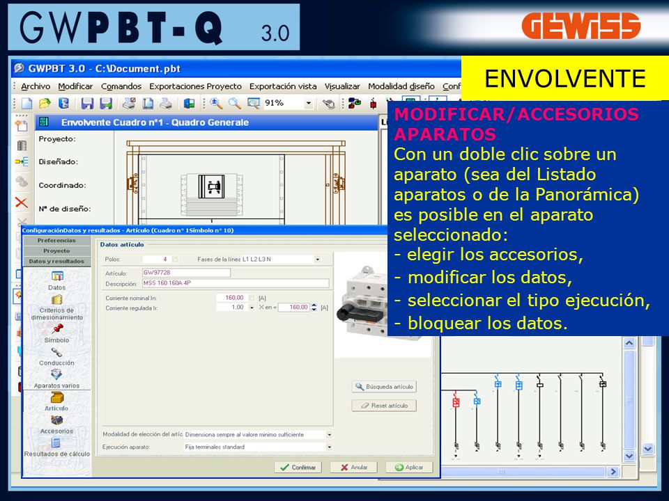Click the yellow arrow tree icon in left toolbar
The width and height of the screenshot is (669, 501).
point(22,161)
